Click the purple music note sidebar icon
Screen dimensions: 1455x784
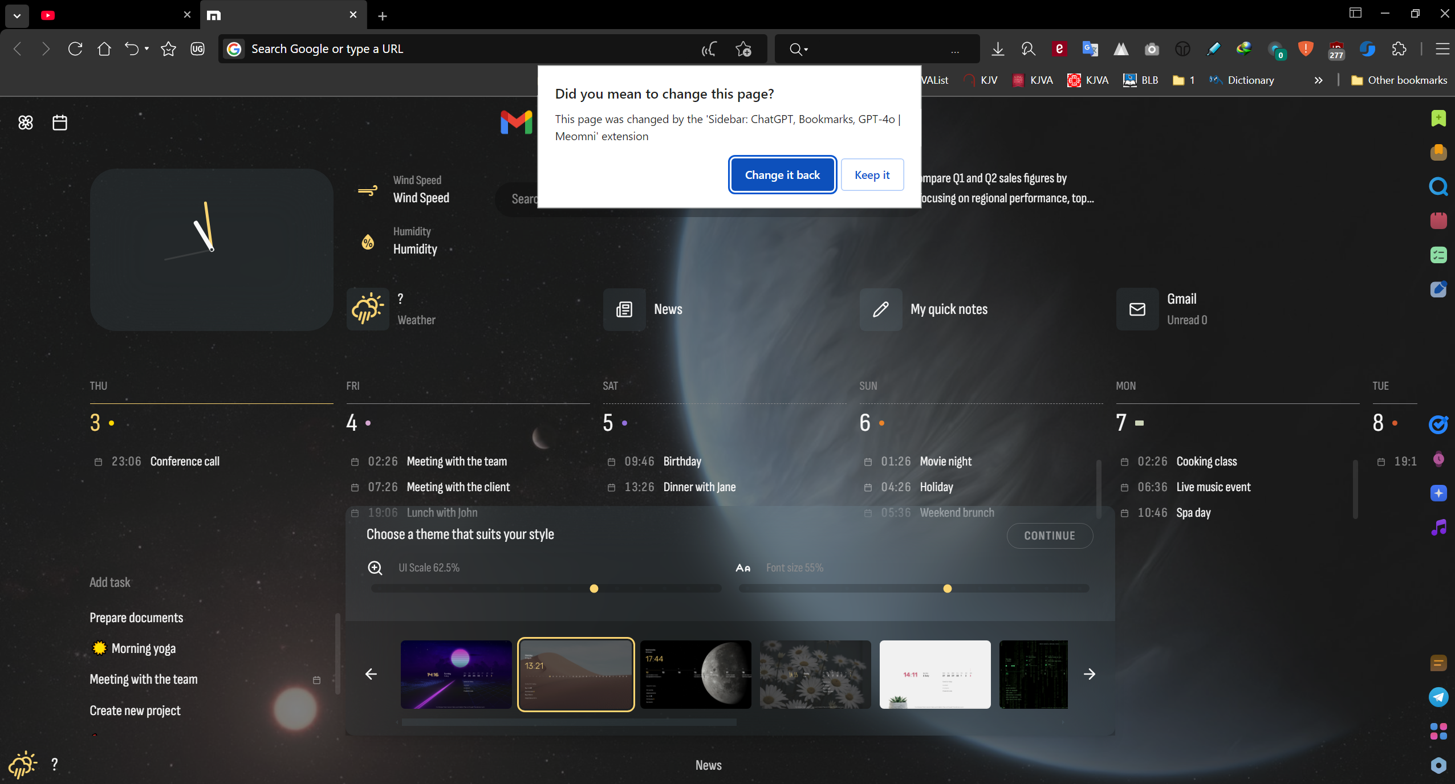[1438, 528]
